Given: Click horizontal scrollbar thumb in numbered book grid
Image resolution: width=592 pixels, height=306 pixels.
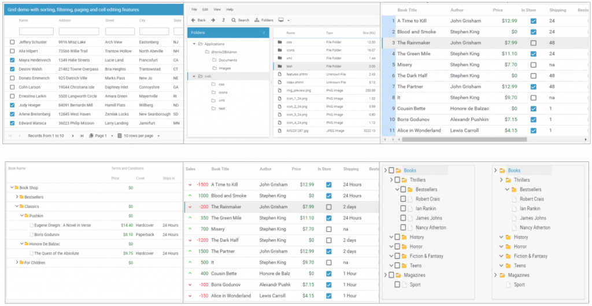Looking at the screenshot, I should coord(464,139).
